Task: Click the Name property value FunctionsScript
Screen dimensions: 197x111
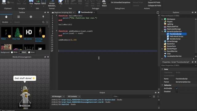Action: coord(182,79)
